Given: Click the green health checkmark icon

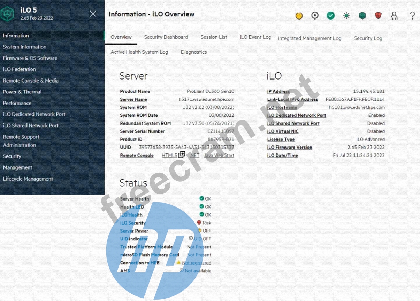Looking at the screenshot, I should pyautogui.click(x=330, y=16).
